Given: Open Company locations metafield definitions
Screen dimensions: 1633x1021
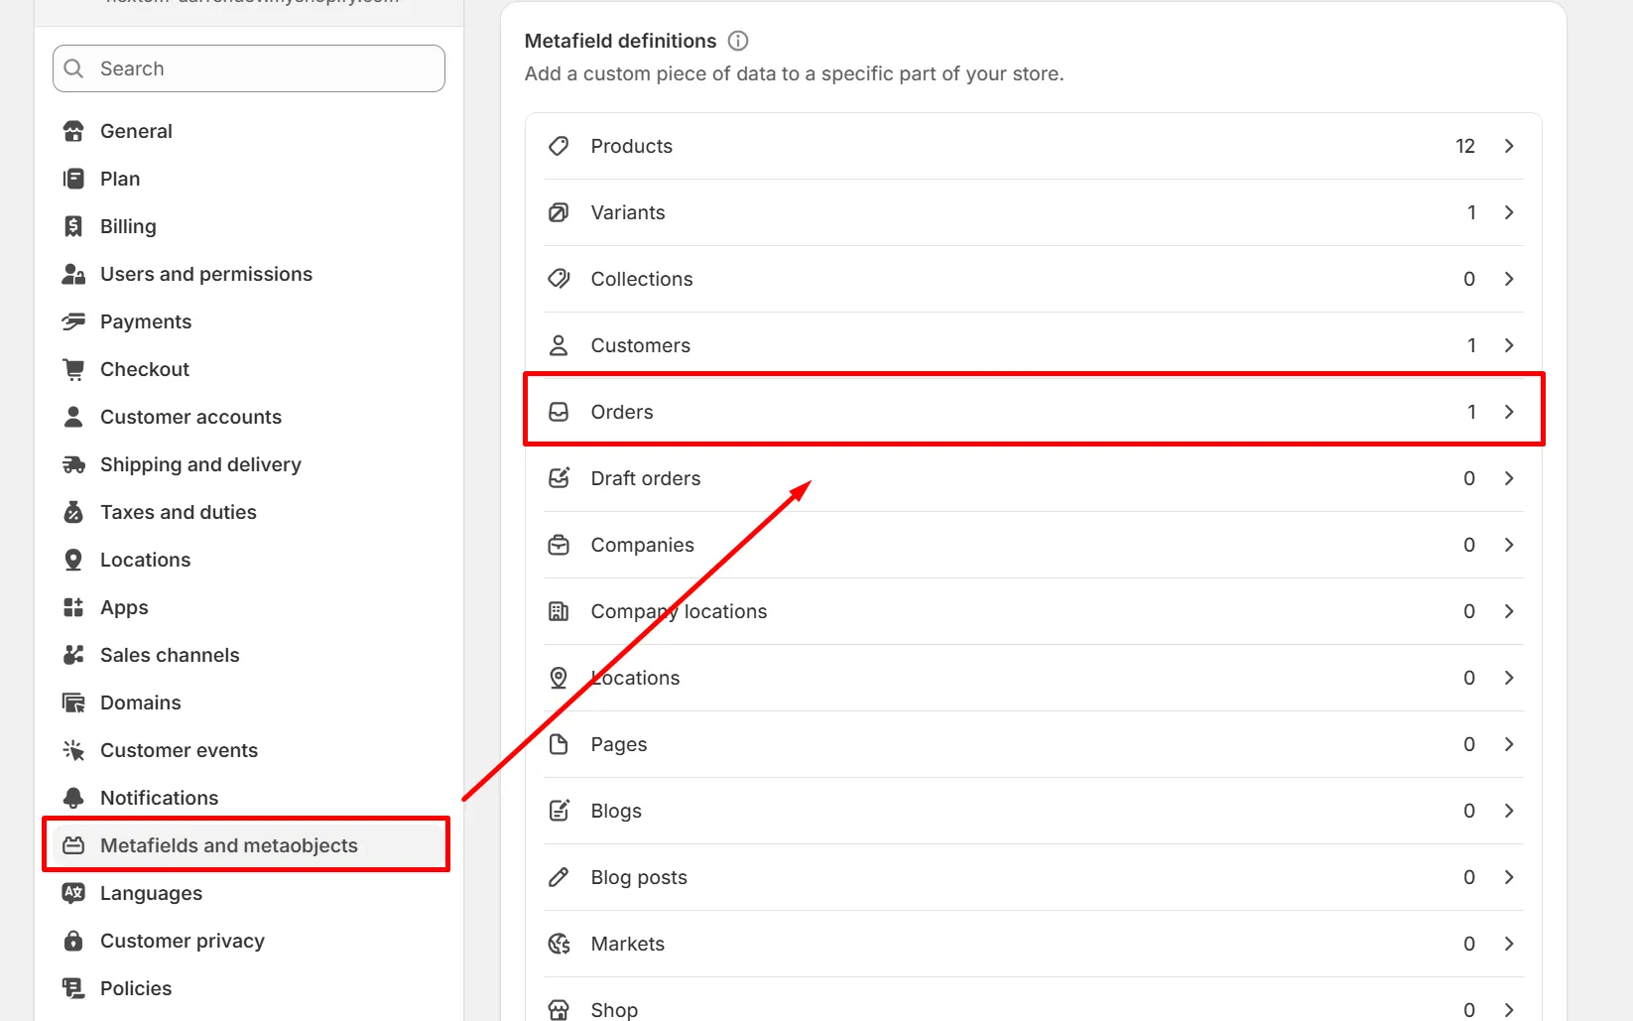Looking at the screenshot, I should coord(1033,611).
